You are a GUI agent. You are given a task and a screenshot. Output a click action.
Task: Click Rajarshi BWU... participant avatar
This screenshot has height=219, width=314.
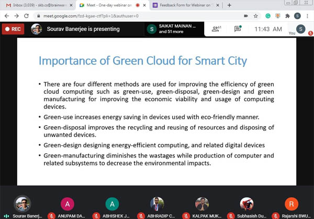click(x=291, y=204)
